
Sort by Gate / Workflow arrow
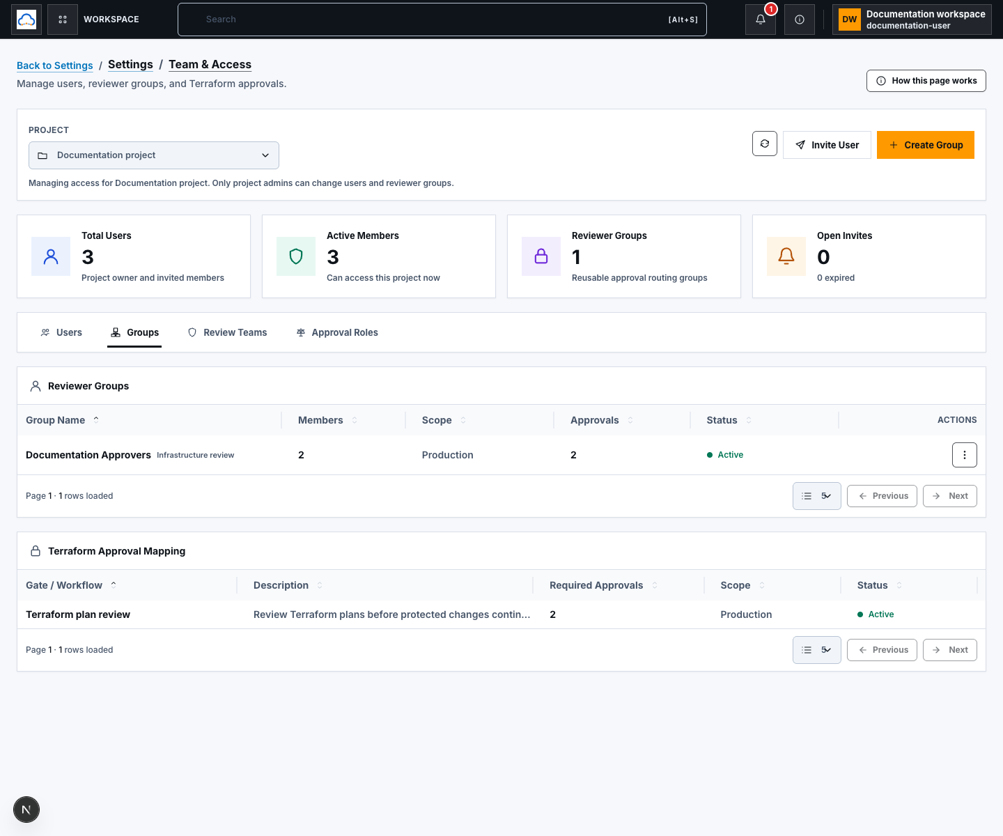114,585
